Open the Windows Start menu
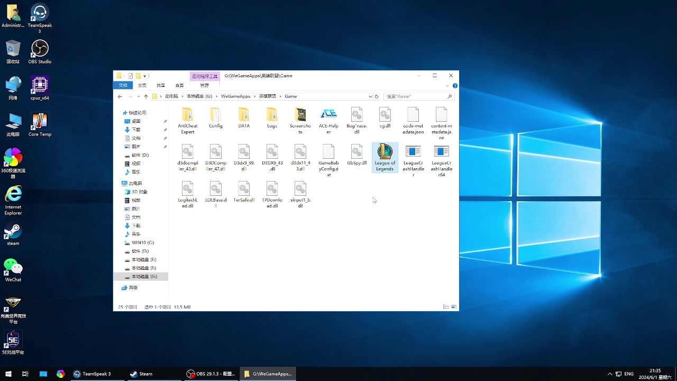Viewport: 677px width, 381px height. [x=8, y=374]
